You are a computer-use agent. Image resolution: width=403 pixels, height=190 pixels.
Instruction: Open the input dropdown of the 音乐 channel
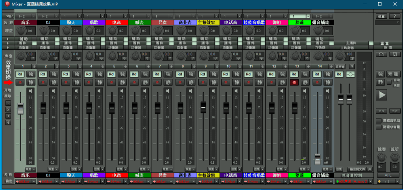click(x=33, y=16)
